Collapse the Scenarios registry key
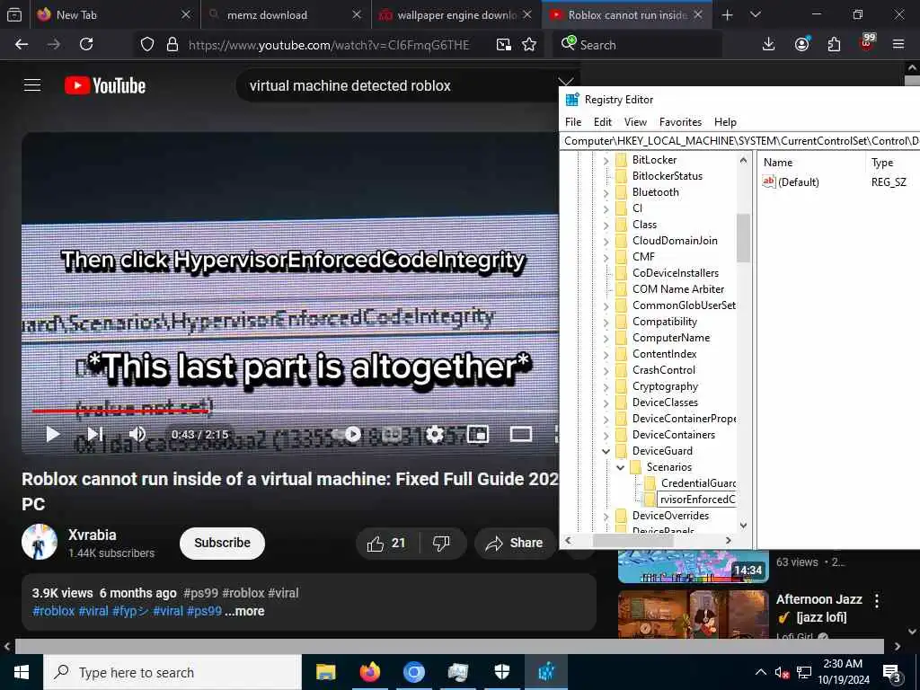This screenshot has width=920, height=690. [620, 467]
